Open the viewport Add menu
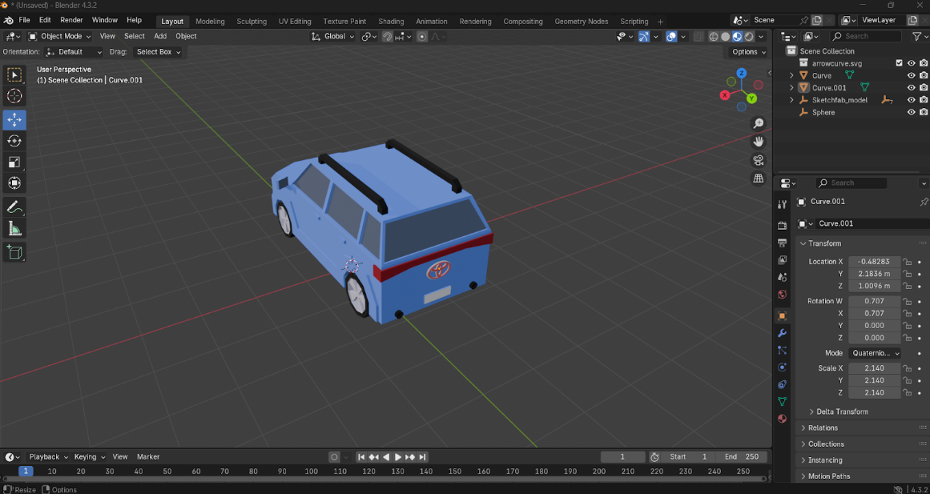Image resolution: width=930 pixels, height=494 pixels. click(160, 36)
